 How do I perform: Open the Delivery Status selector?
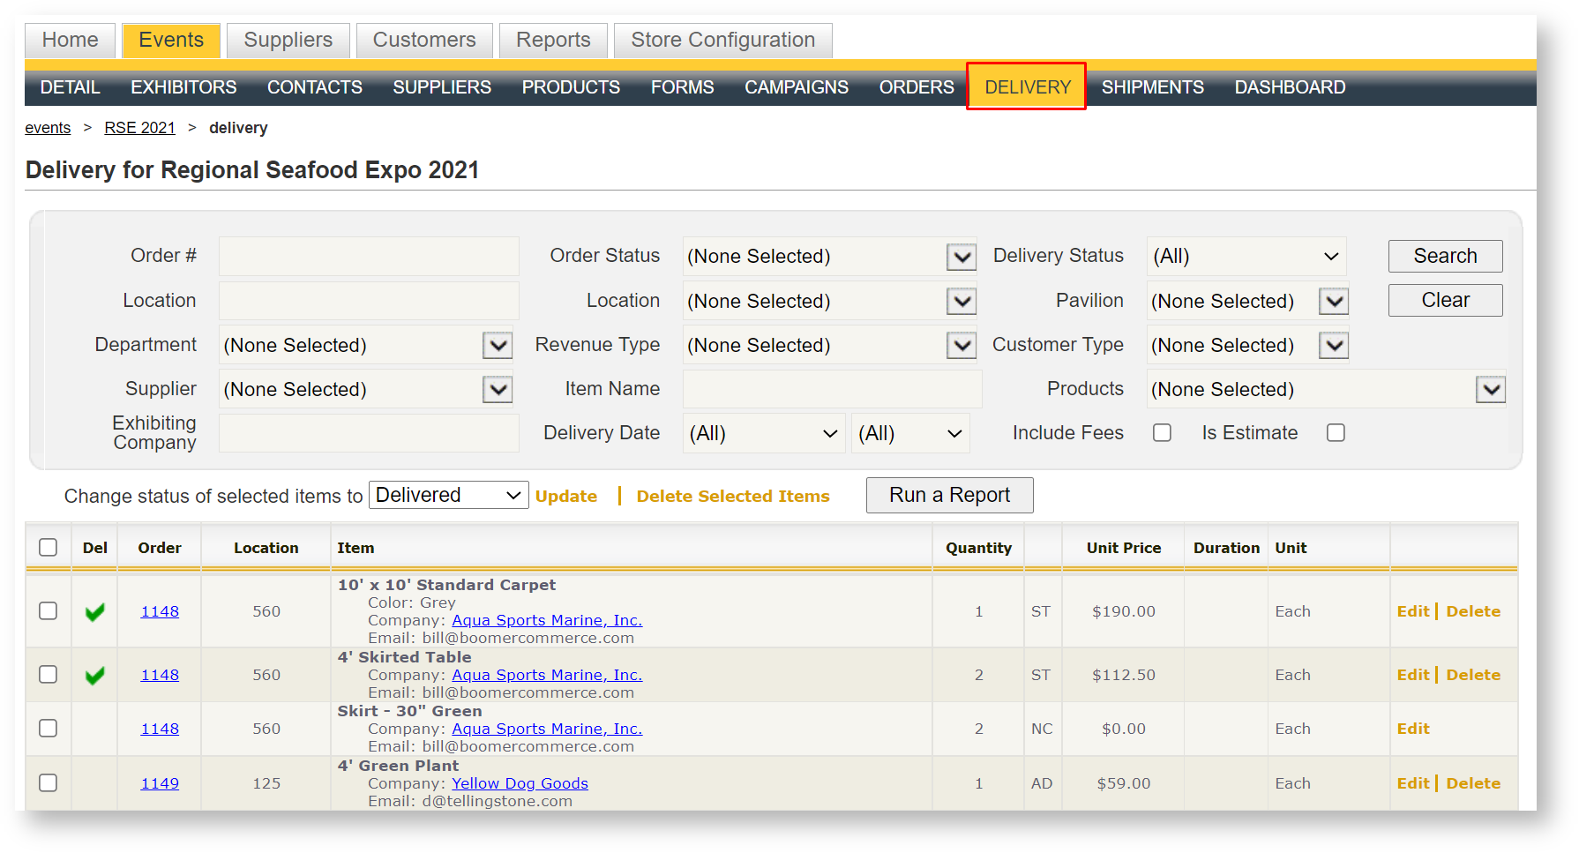pyautogui.click(x=1246, y=257)
